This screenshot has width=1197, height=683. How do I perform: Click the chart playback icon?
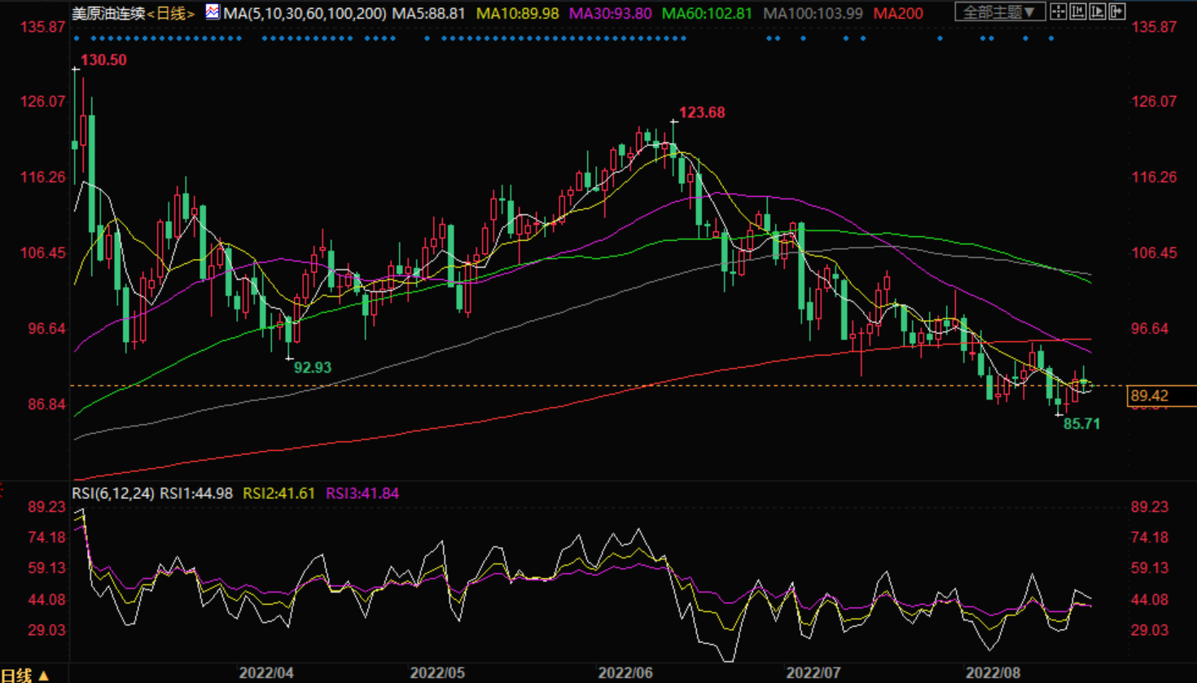pos(1098,11)
